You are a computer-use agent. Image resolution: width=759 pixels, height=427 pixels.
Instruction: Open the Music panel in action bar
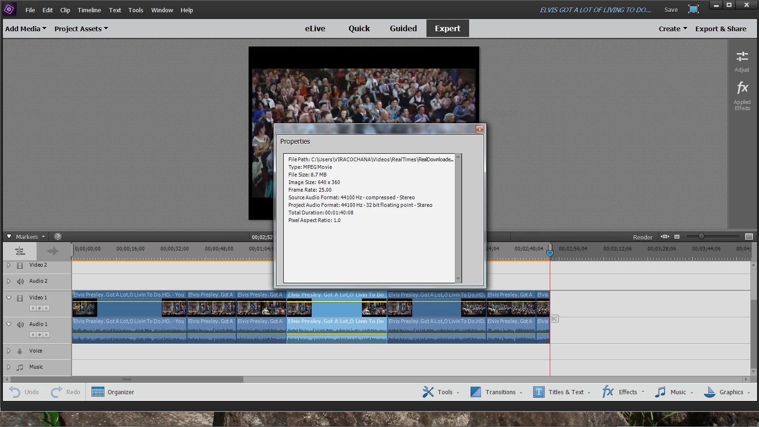[x=674, y=392]
